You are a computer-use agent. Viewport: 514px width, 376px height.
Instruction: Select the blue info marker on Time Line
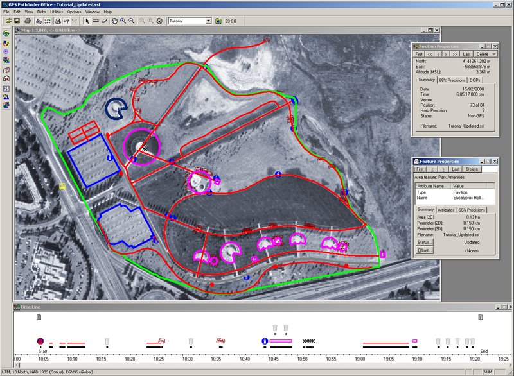click(265, 341)
